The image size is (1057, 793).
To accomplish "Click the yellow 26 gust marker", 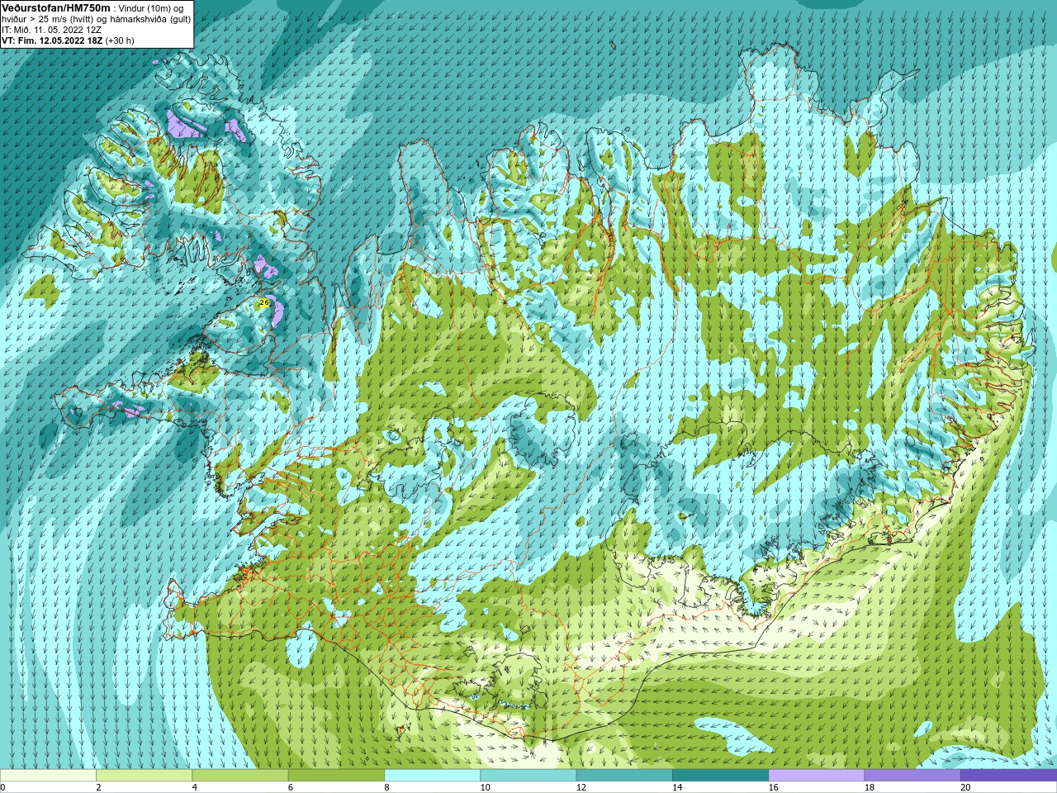I will click(264, 303).
